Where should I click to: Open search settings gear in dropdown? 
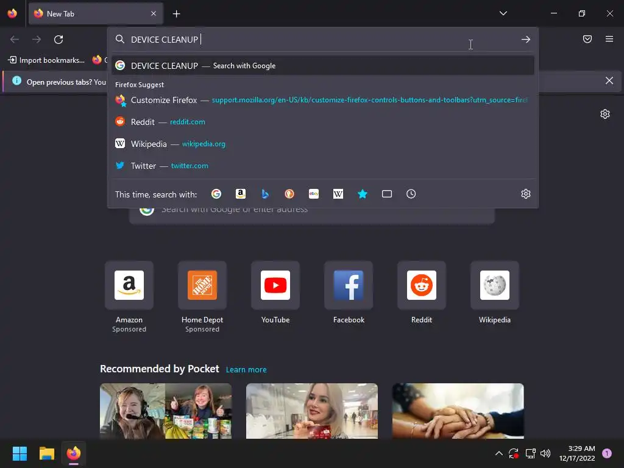(526, 194)
